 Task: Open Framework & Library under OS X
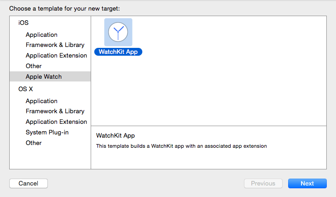coord(55,111)
